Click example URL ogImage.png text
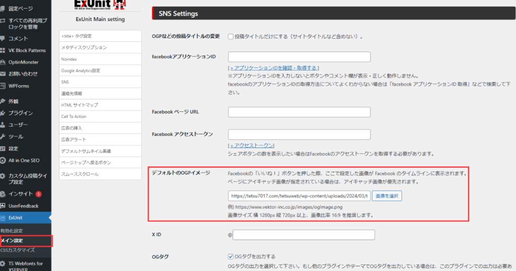This screenshot has width=516, height=271. 289,207
